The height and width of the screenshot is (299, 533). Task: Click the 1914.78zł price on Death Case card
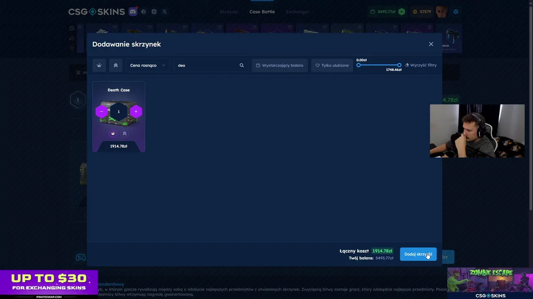(x=119, y=146)
